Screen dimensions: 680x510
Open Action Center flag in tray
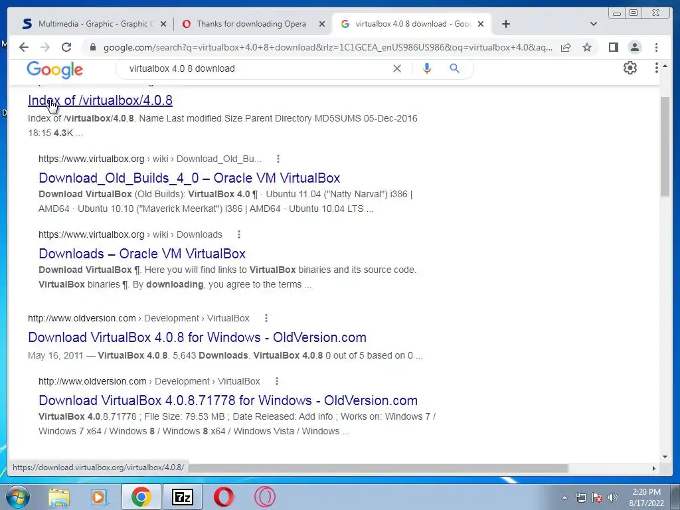597,497
